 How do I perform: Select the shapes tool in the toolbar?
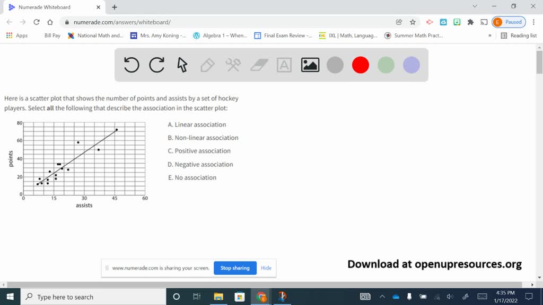[x=233, y=65]
